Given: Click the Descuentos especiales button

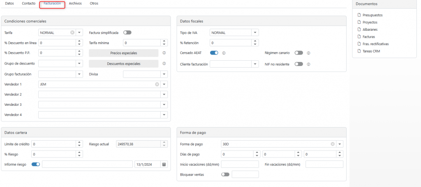Looking at the screenshot, I should point(123,64).
